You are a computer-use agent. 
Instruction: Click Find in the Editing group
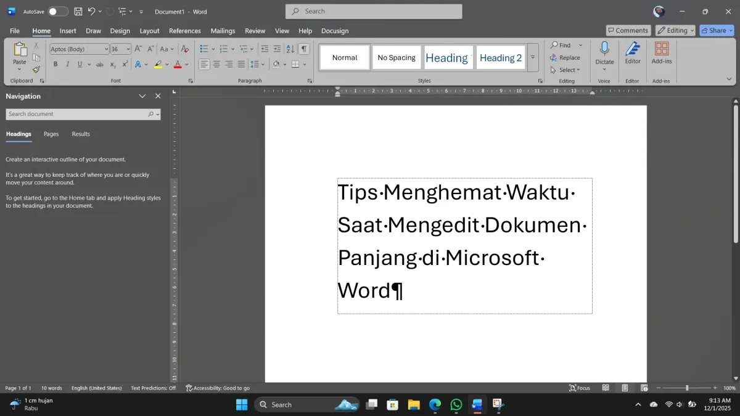(x=561, y=45)
